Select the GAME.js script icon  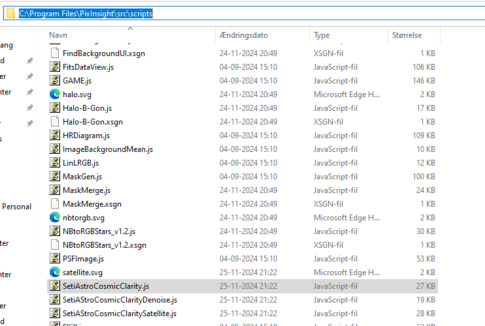[x=55, y=80]
